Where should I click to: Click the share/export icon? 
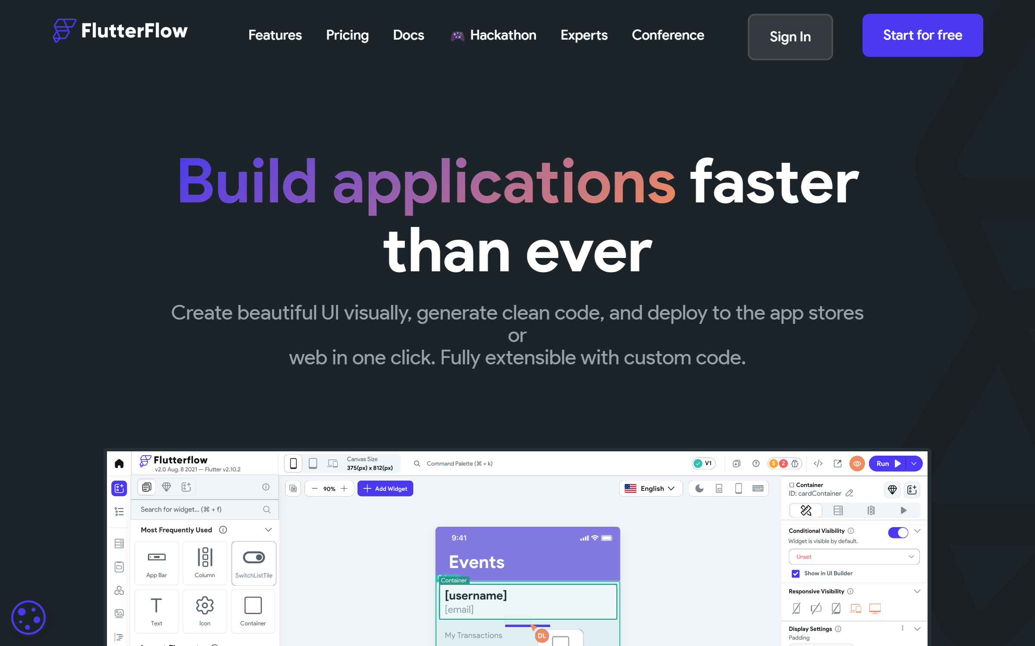tap(836, 464)
